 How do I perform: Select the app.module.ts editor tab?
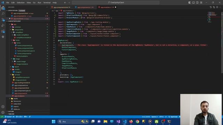coord(107,7)
